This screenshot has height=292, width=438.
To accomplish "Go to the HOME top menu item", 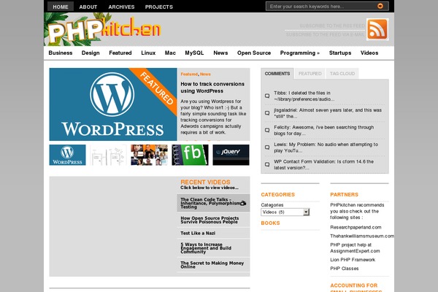I will pyautogui.click(x=61, y=7).
